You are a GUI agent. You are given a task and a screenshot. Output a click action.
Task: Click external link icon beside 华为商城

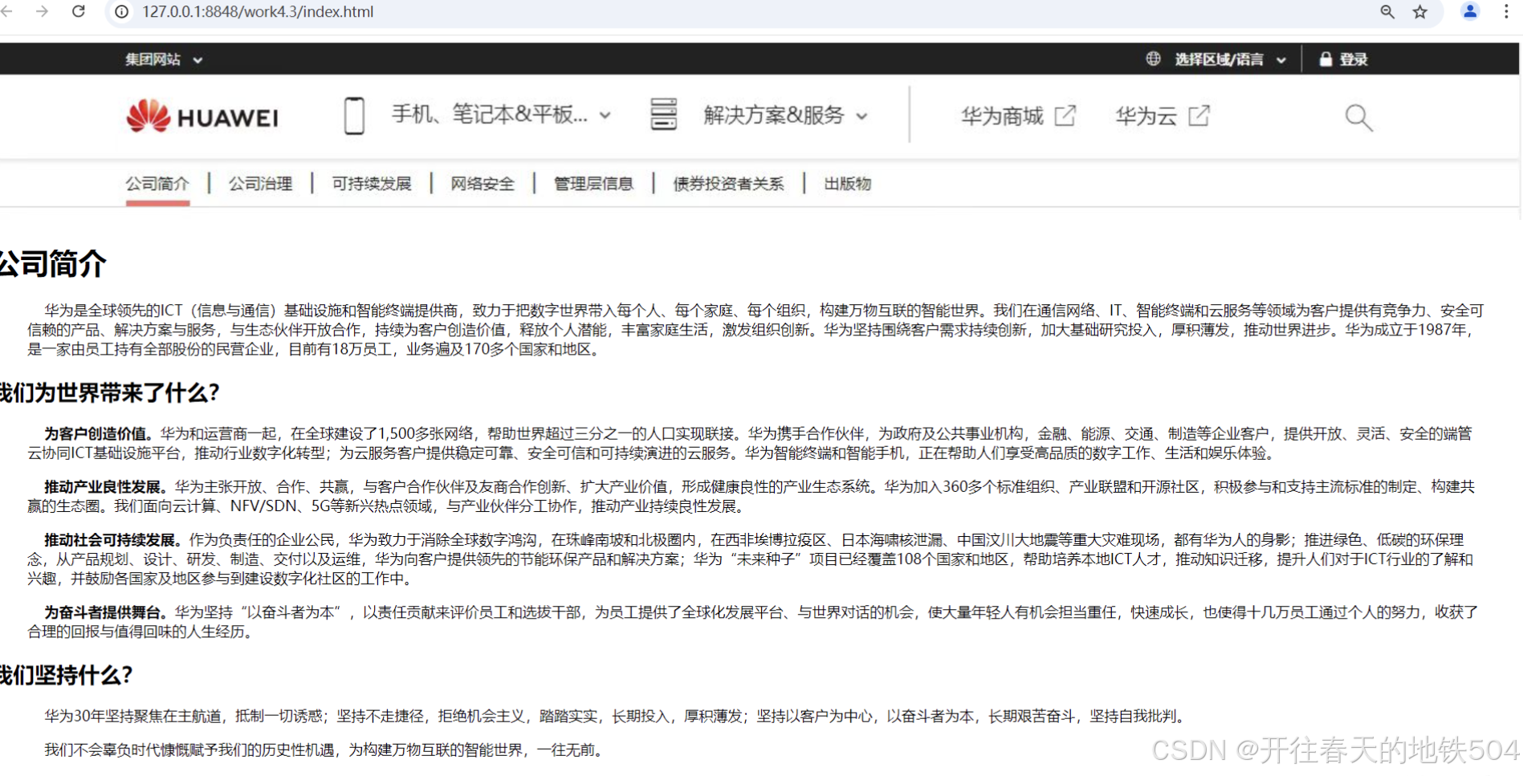[x=1065, y=116]
